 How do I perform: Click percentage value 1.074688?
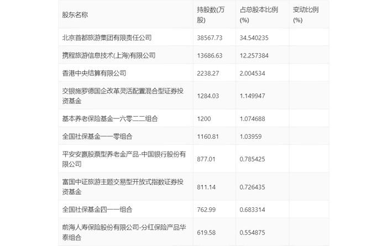coord(252,119)
